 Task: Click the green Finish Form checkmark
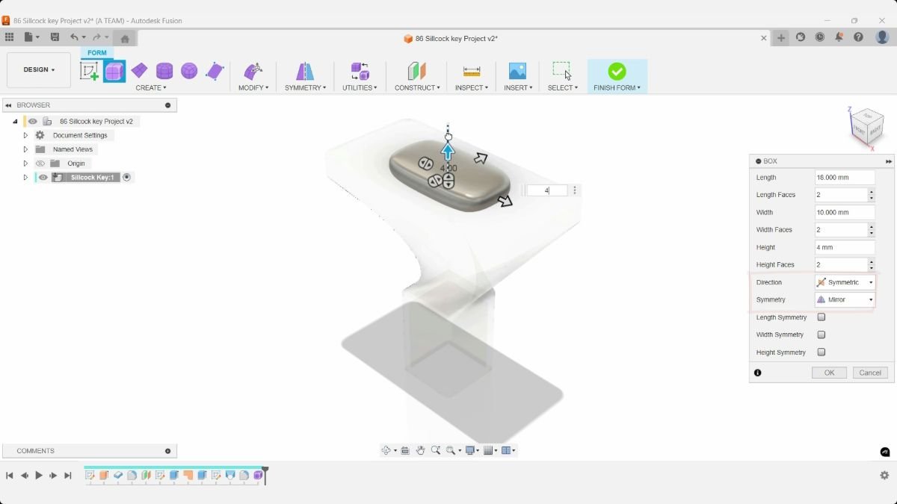click(617, 71)
